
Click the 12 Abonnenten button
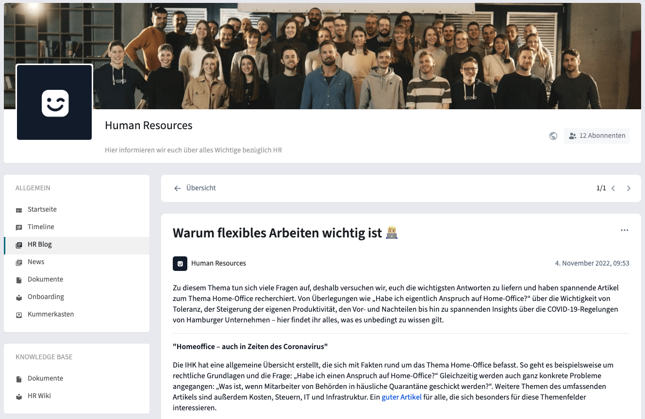(x=596, y=136)
